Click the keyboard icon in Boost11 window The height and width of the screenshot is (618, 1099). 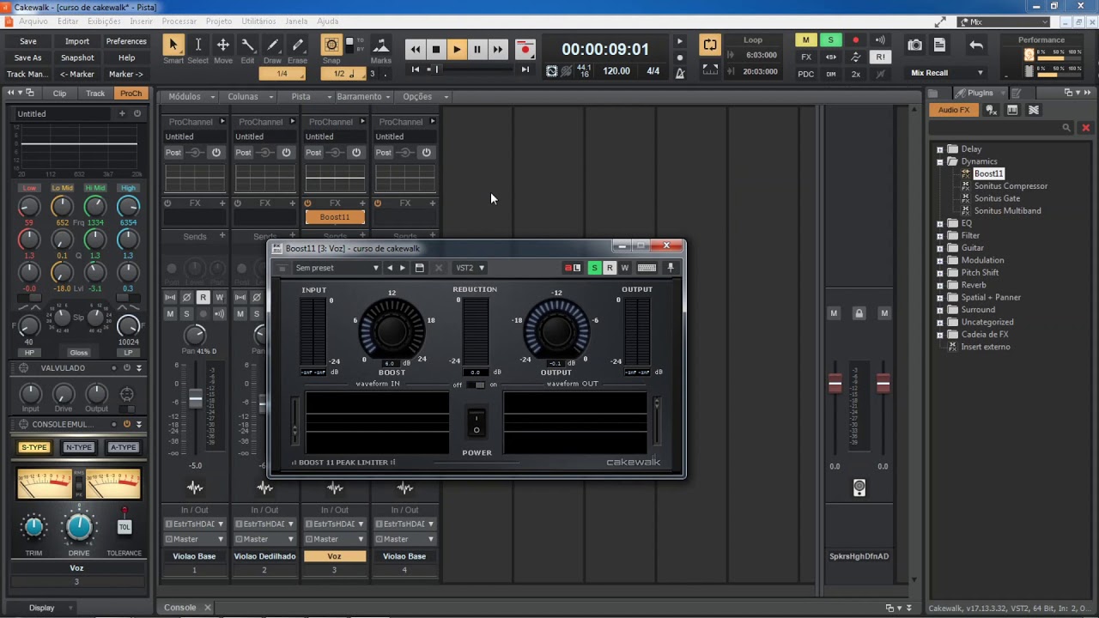click(x=647, y=268)
